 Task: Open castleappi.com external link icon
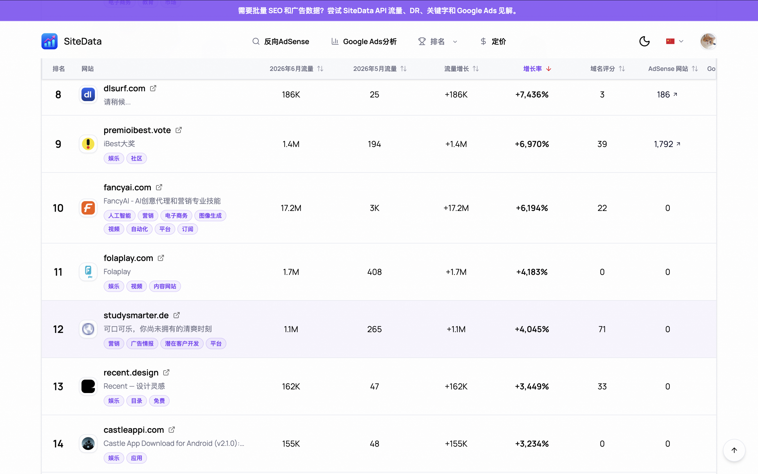coord(171,430)
